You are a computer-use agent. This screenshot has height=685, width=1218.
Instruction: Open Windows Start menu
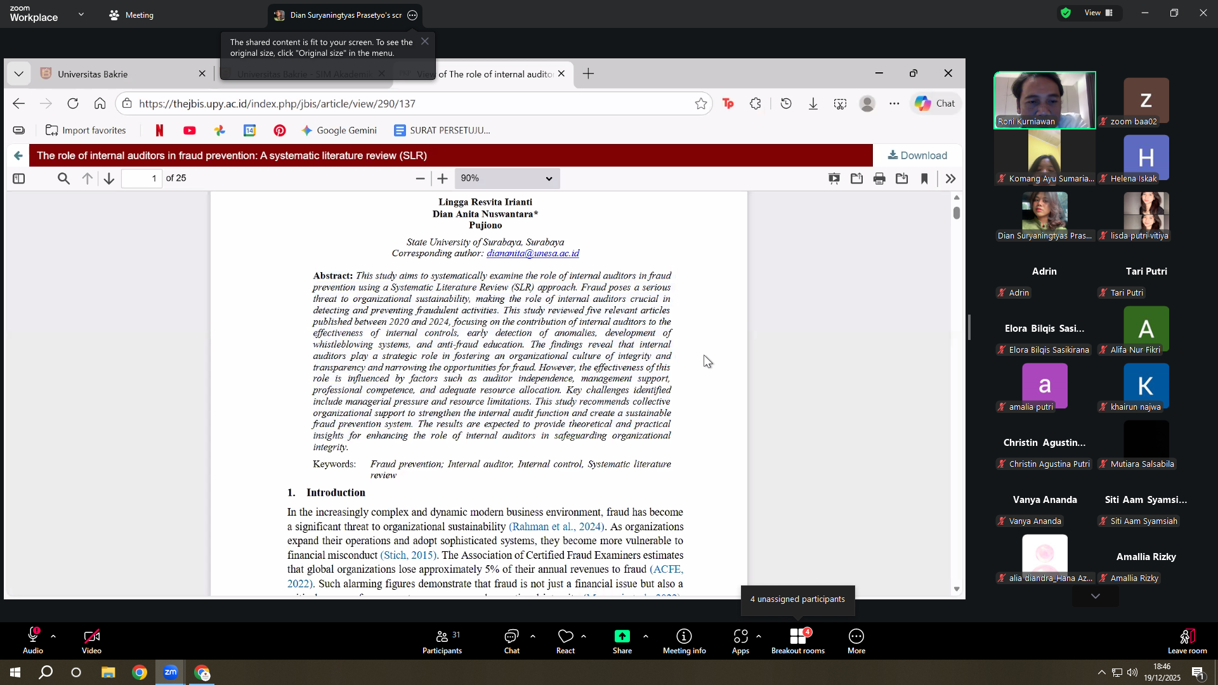point(15,672)
